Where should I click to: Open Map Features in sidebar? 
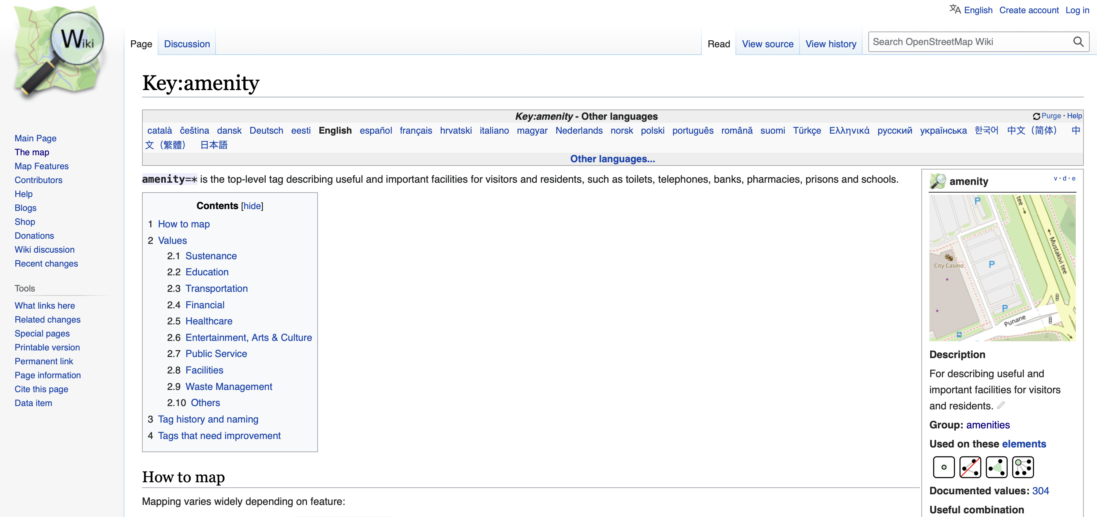click(x=41, y=166)
